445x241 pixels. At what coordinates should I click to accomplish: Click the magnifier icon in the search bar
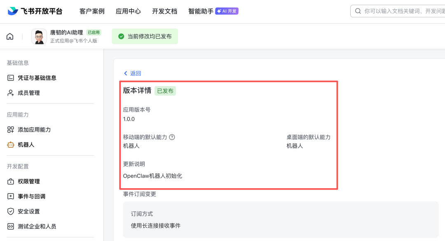tap(358, 11)
